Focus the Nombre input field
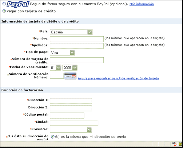Viewport: 183px width, 148px height. click(x=77, y=39)
